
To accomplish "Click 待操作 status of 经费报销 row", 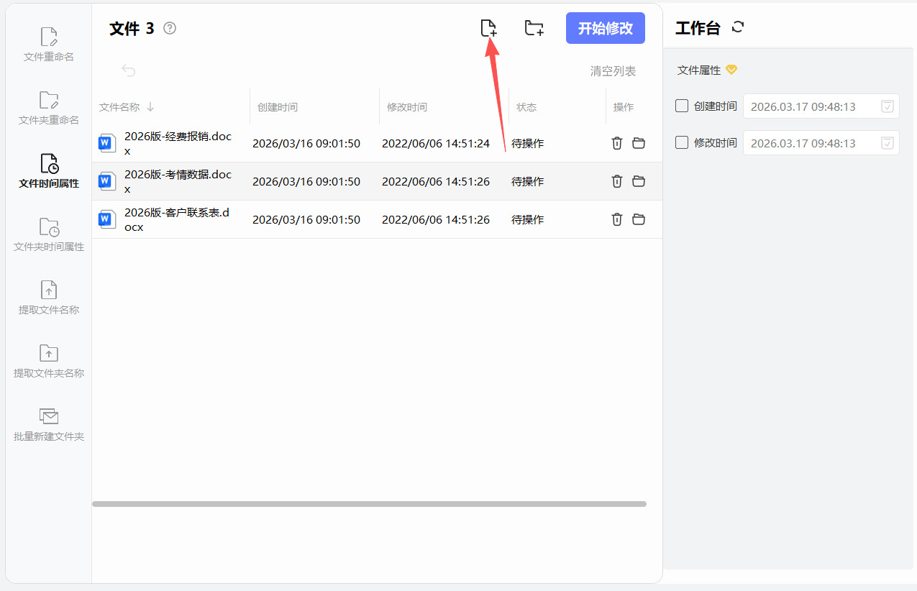I will coord(527,143).
